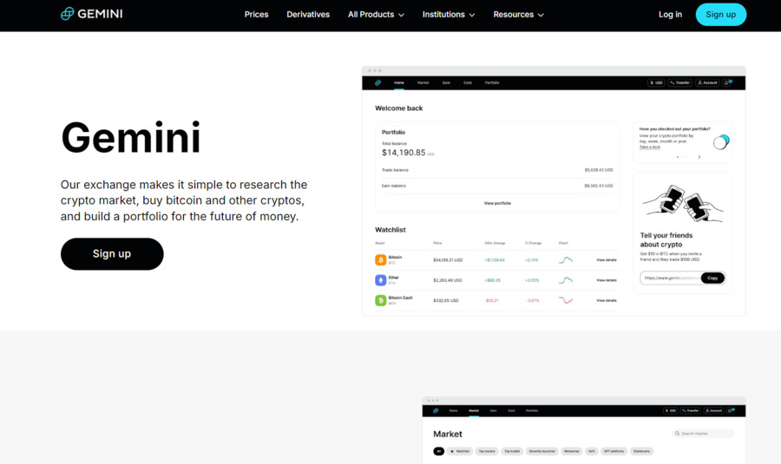This screenshot has width=781, height=464.
Task: Click the Gemini logo in the site header
Action: point(92,14)
